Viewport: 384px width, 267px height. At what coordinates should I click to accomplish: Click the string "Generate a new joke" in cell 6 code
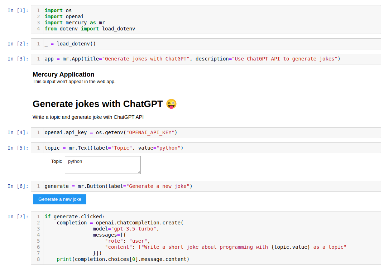click(158, 186)
